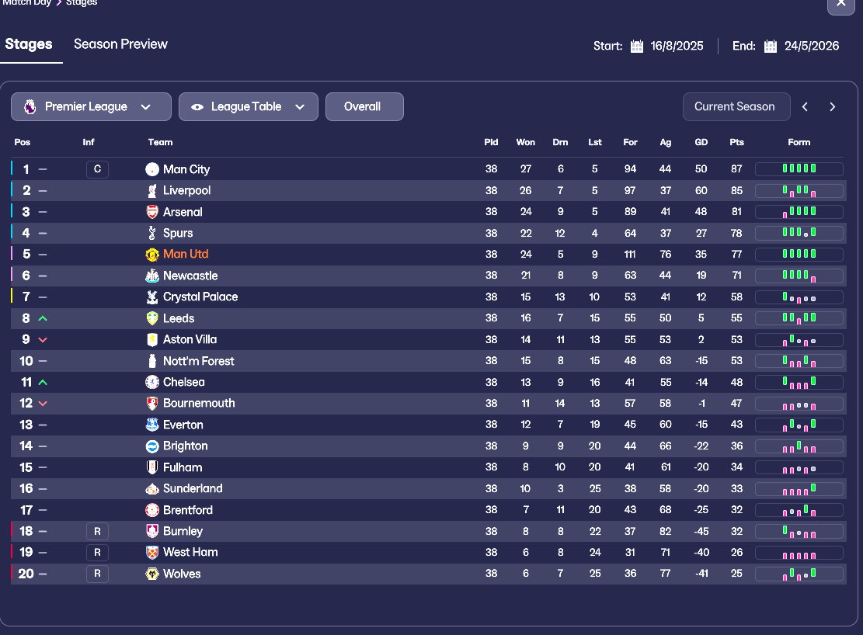Click the champions 'C' badge for Man City
This screenshot has width=863, height=635.
coord(97,169)
